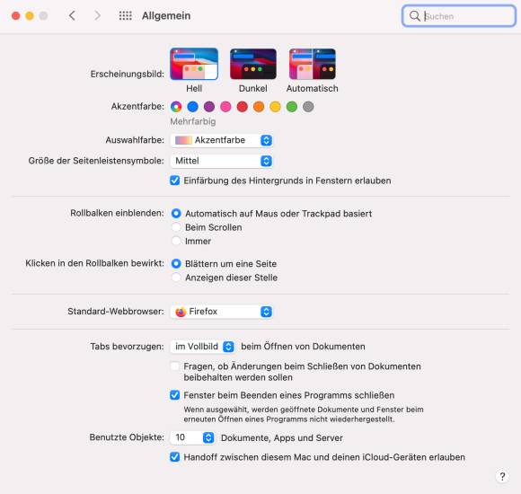
Task: Open the help question mark button
Action: pyautogui.click(x=502, y=476)
